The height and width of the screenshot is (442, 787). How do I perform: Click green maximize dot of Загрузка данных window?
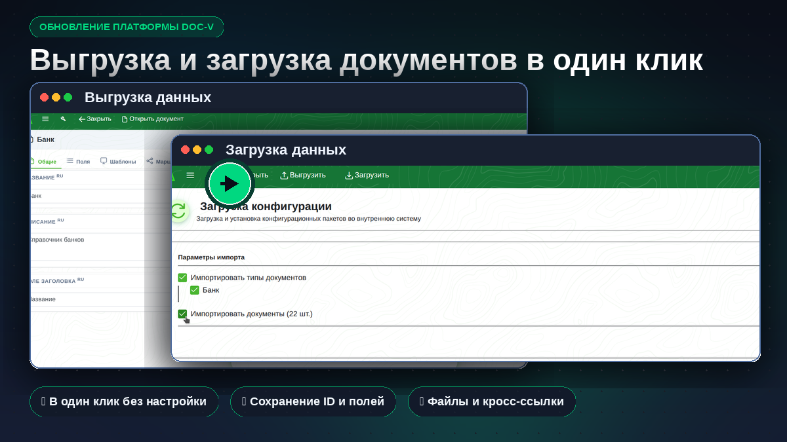209,150
